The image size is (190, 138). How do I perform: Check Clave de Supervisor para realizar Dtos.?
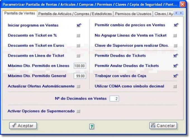click(x=175, y=46)
